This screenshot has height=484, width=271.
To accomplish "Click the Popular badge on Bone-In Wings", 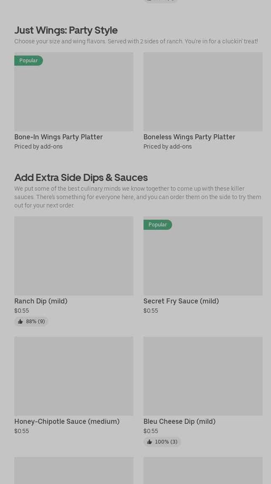I will point(29,61).
